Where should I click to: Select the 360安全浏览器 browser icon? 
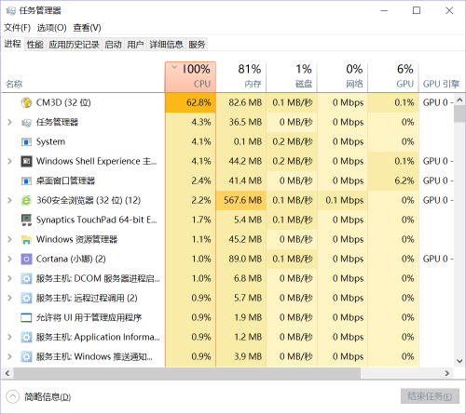coord(26,201)
